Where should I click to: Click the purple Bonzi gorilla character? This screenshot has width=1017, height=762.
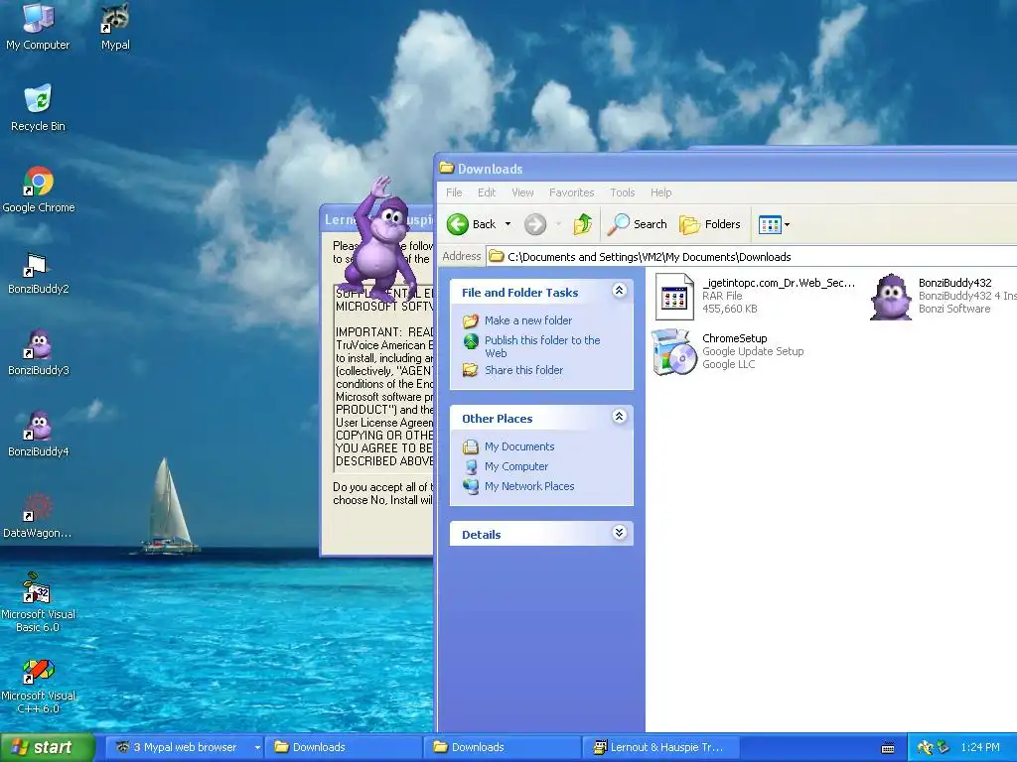coord(379,243)
